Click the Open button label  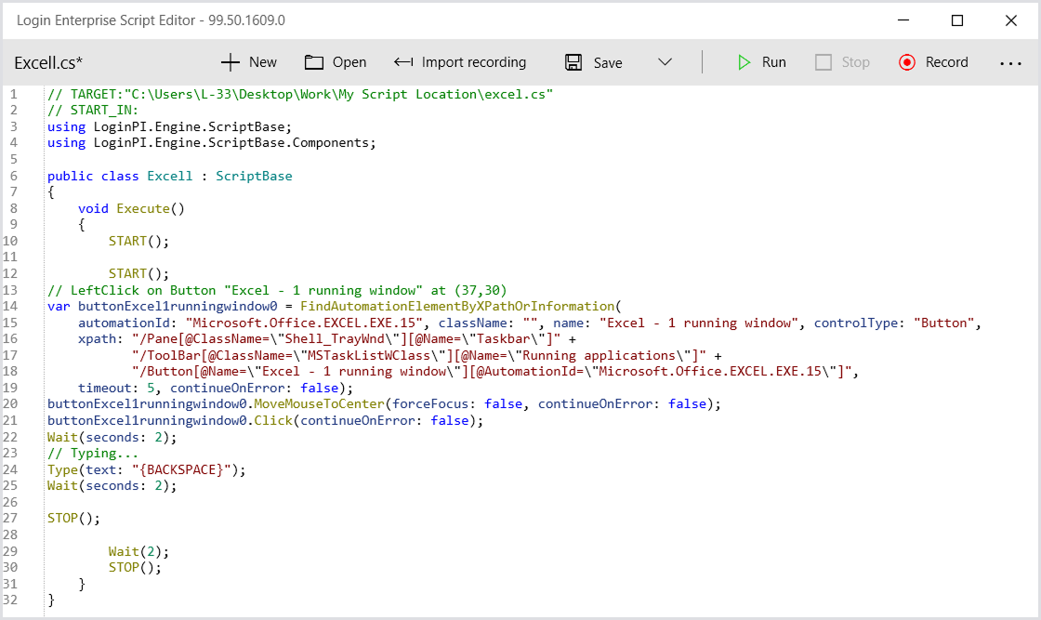coord(349,62)
